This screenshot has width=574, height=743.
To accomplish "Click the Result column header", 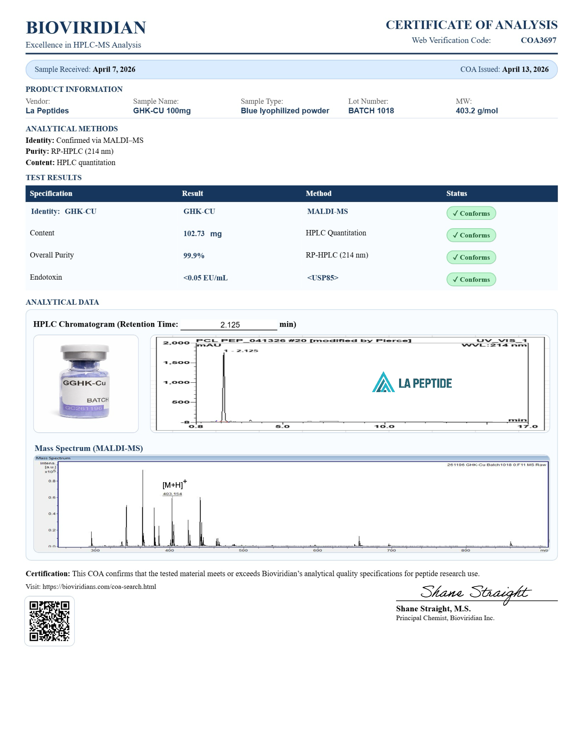I will (192, 193).
